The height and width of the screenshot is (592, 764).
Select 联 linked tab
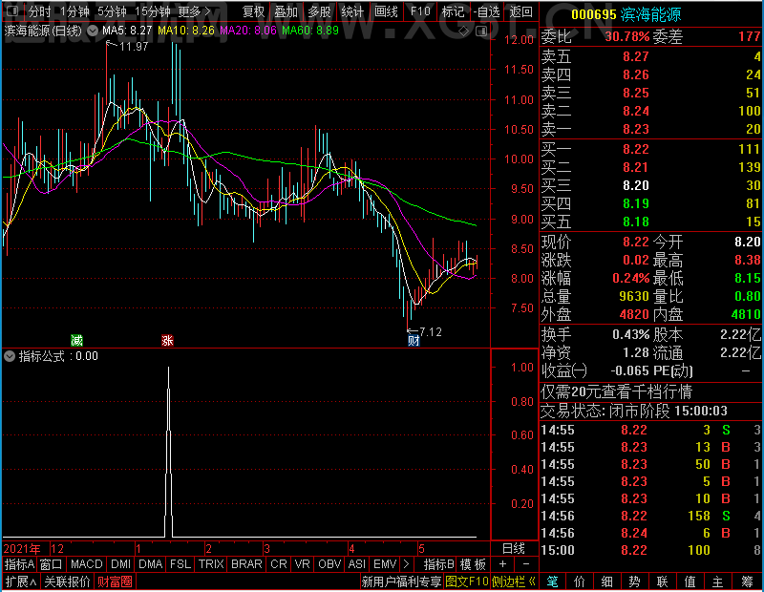[x=662, y=581]
